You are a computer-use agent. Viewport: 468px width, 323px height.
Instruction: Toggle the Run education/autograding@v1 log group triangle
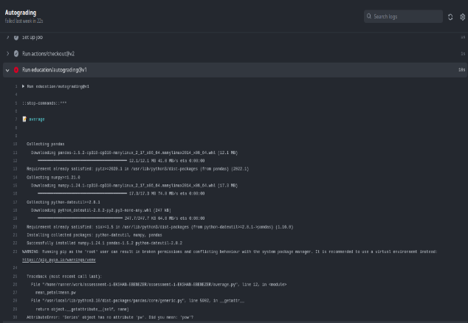pos(24,86)
